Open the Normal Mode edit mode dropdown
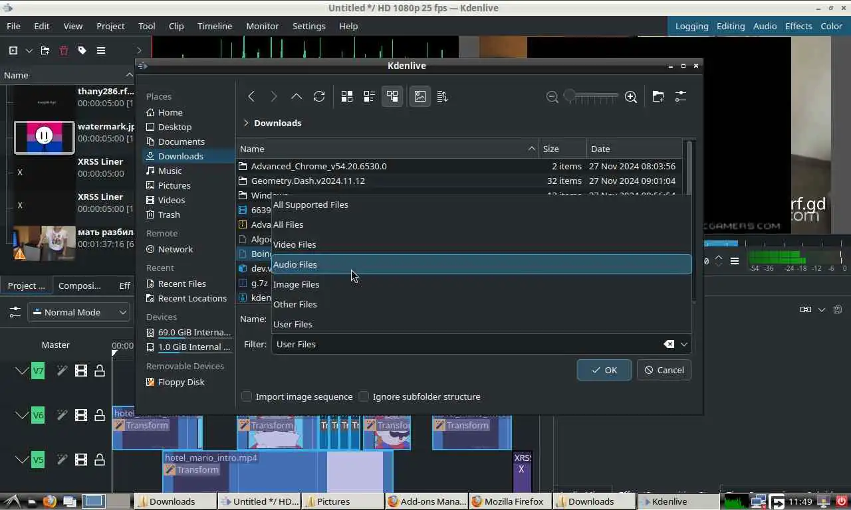851x510 pixels. tap(78, 312)
